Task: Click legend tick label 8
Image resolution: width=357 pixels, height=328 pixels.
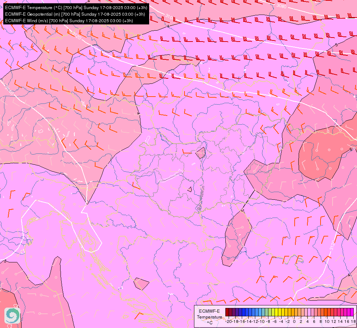Action: click(321, 322)
